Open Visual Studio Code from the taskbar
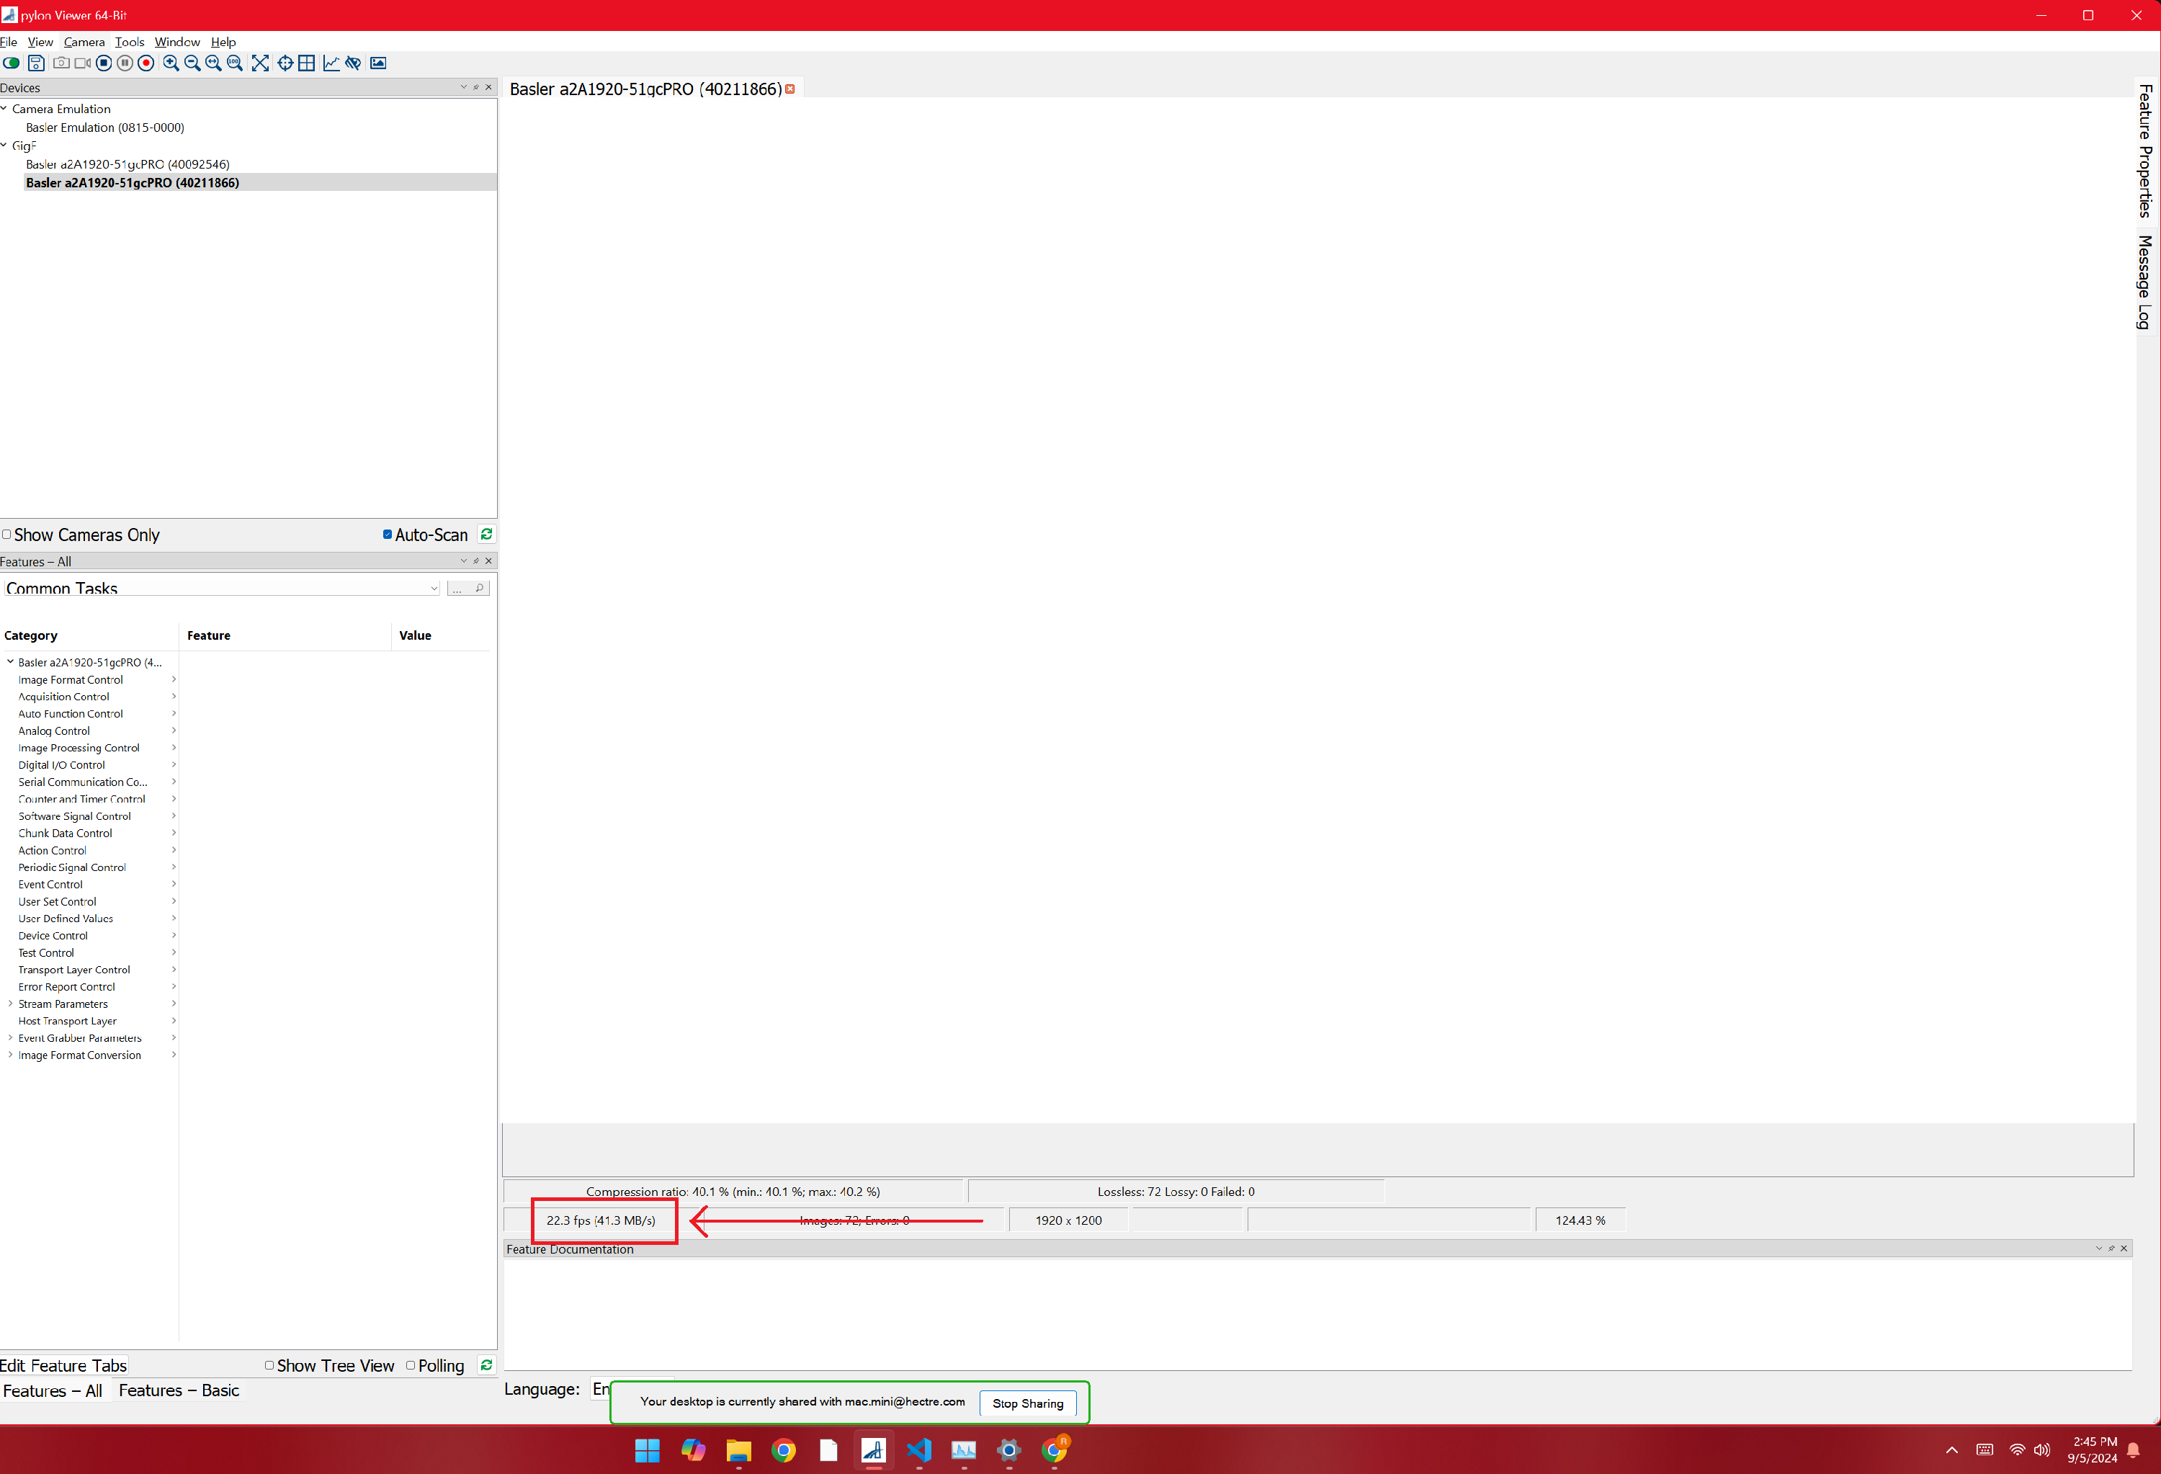Image resolution: width=2161 pixels, height=1474 pixels. 918,1450
